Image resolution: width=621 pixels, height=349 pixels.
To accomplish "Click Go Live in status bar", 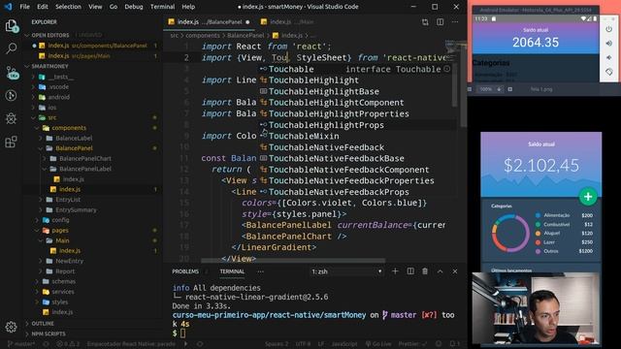I will coord(377,344).
